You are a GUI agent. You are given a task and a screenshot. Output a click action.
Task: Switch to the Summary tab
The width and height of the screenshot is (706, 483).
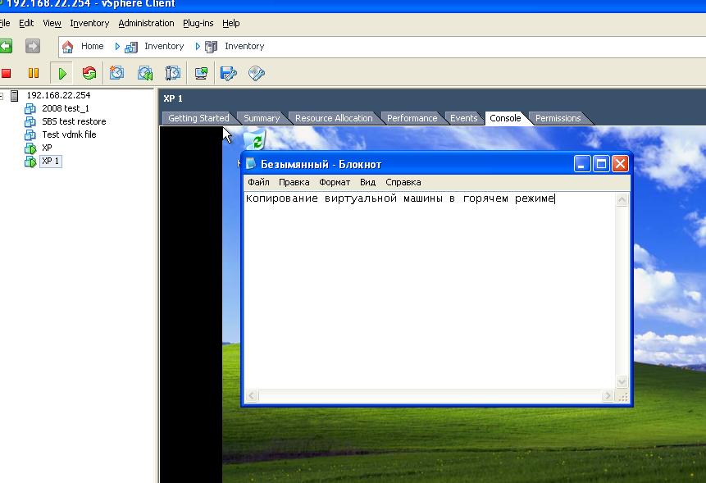(262, 118)
